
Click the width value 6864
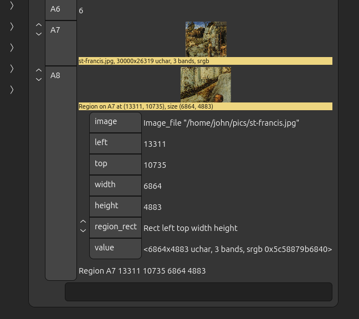coord(152,186)
